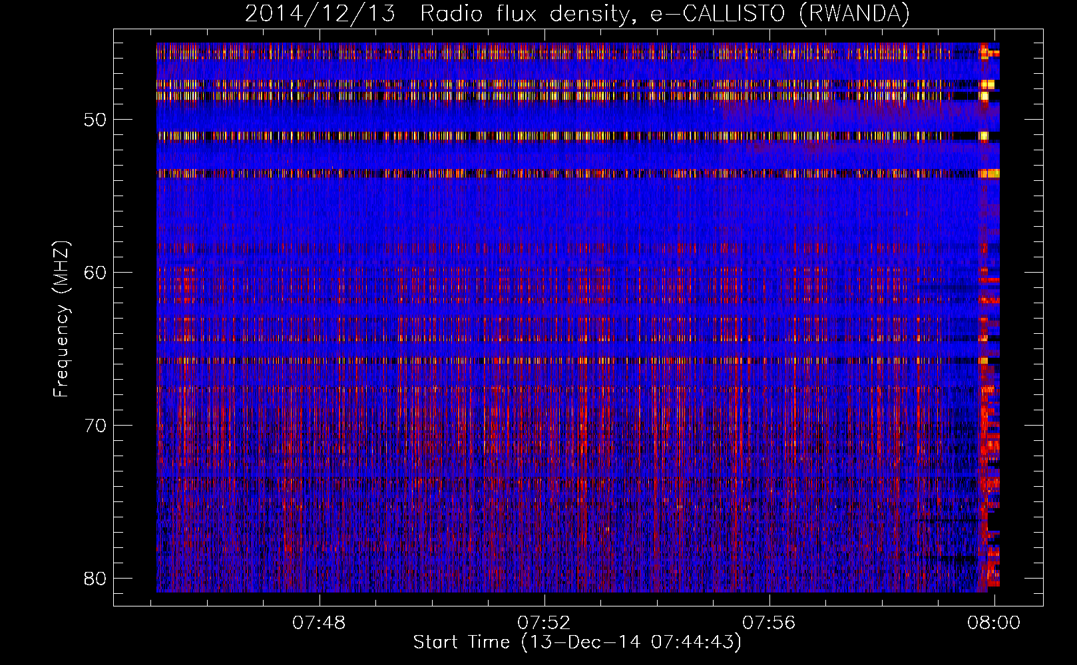Click the 70 MHz frequency tick label
This screenshot has height=665, width=1077.
pyautogui.click(x=96, y=426)
